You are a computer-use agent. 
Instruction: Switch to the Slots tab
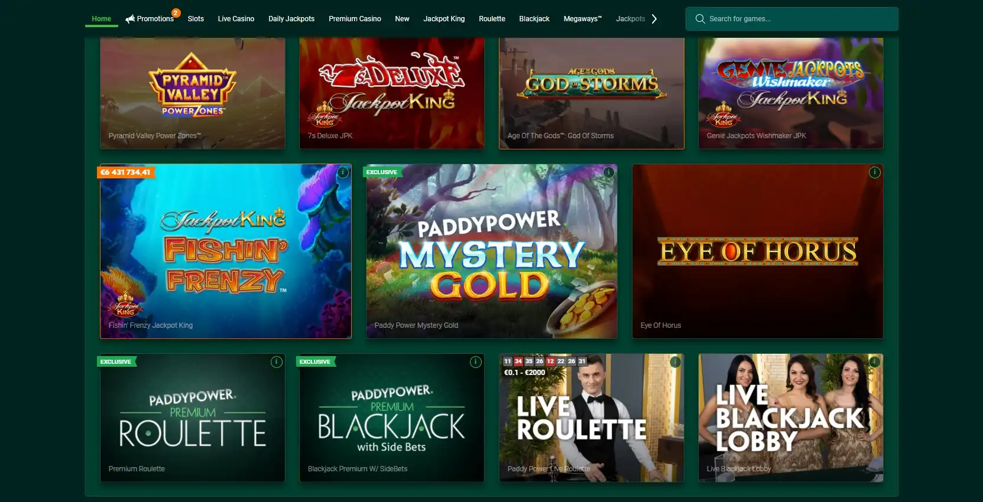[x=196, y=19]
